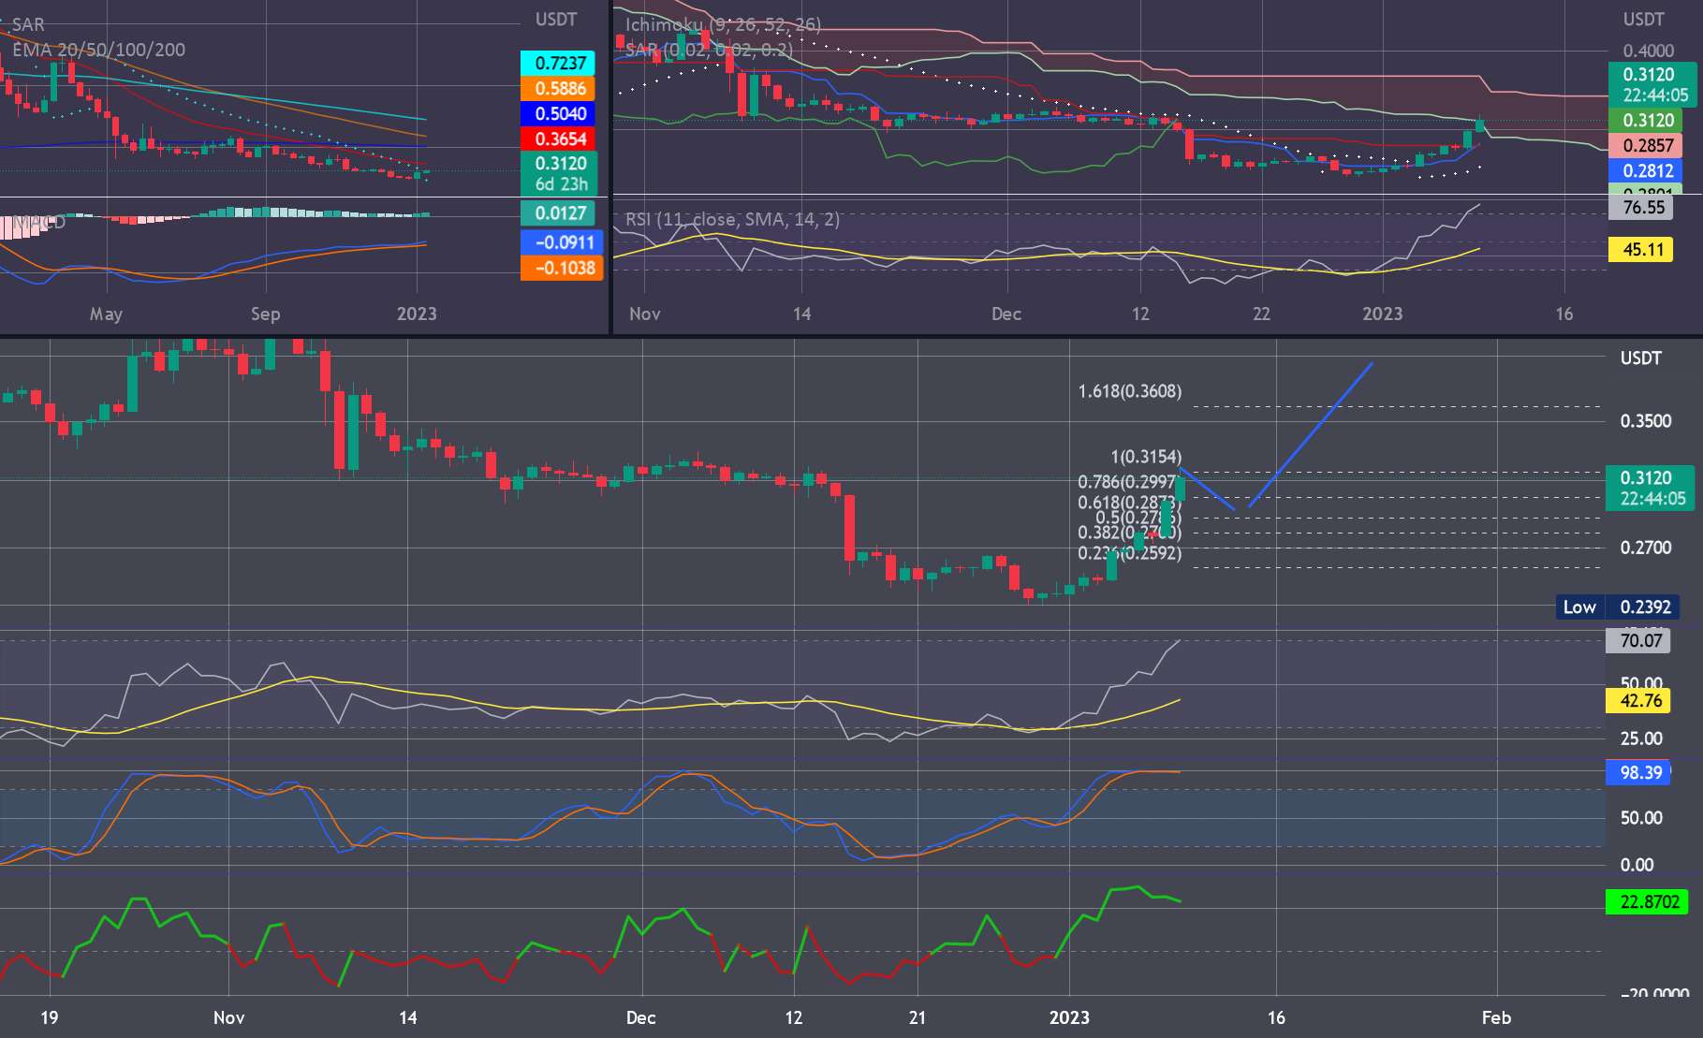The image size is (1703, 1038).
Task: Select the red 0.3654 EMA price label
Action: (560, 139)
